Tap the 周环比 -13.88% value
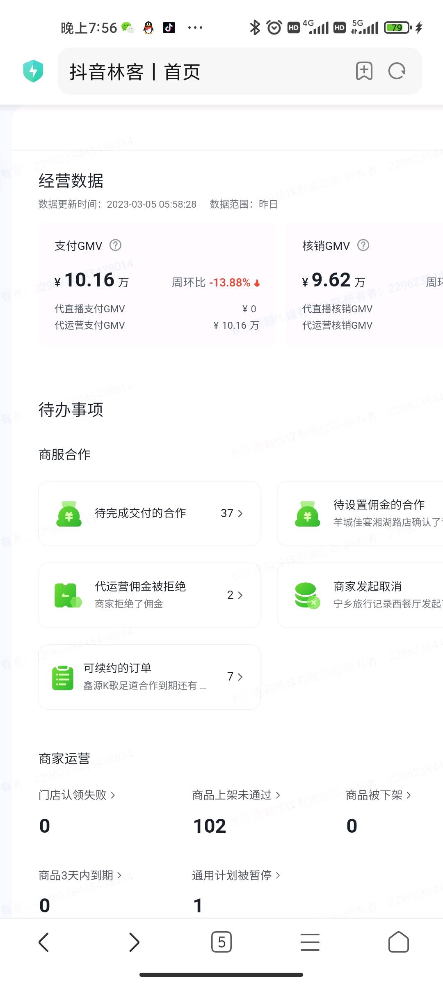 point(216,283)
